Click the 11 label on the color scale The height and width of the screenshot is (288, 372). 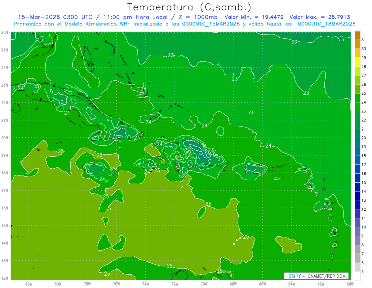tap(364, 218)
